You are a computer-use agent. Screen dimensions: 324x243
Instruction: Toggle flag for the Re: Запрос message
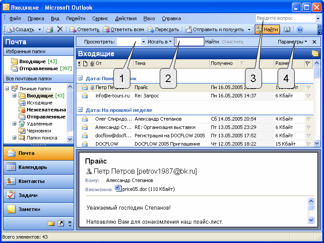(308, 96)
